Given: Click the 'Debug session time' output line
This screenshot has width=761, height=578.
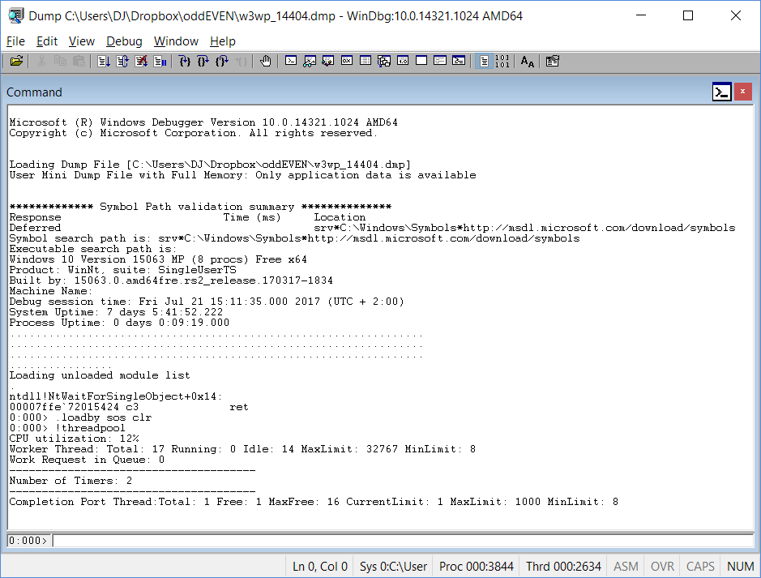Looking at the screenshot, I should click(x=207, y=302).
